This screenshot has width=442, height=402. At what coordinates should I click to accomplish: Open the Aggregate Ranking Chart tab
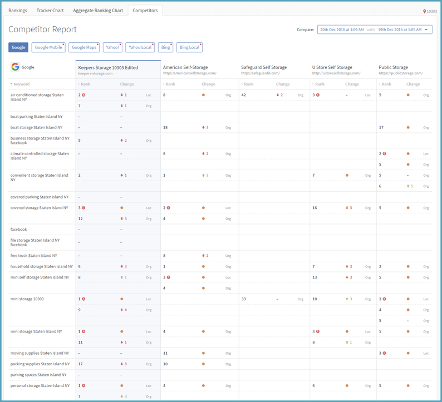click(98, 11)
